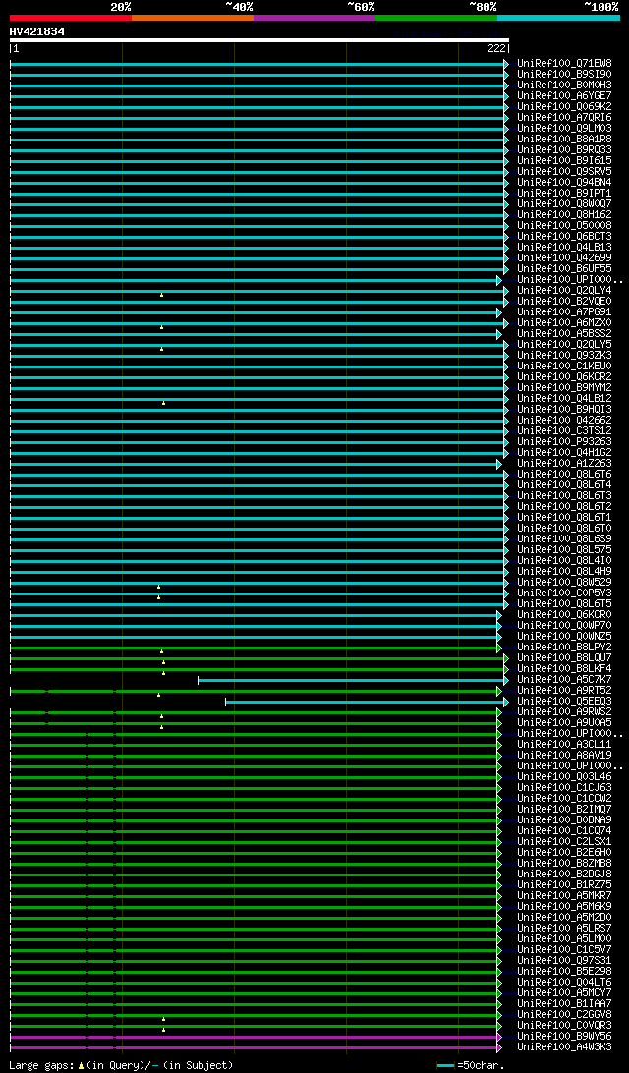The height and width of the screenshot is (1073, 629).
Task: Click the white query sequence bar
Action: (258, 40)
